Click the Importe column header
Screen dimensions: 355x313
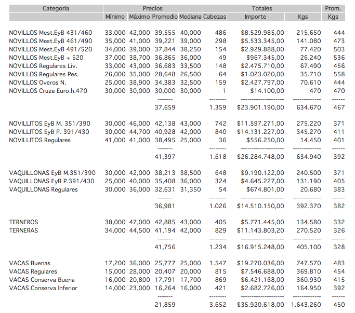tap(255, 17)
